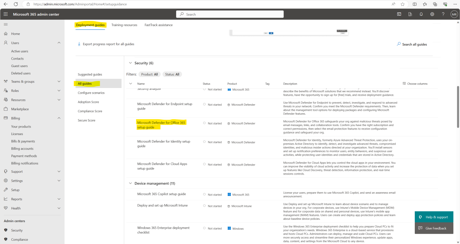Open the Cloud Shell terminal icon
460x244 pixels.
399,14
